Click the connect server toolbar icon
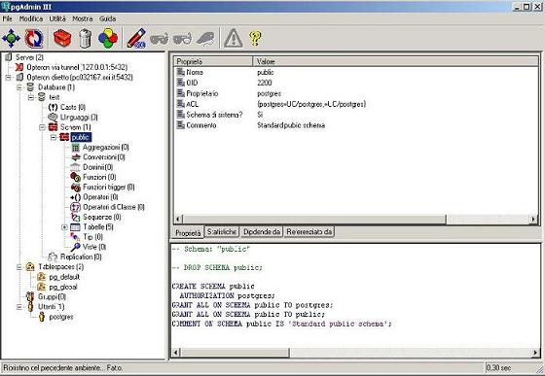 (x=11, y=38)
